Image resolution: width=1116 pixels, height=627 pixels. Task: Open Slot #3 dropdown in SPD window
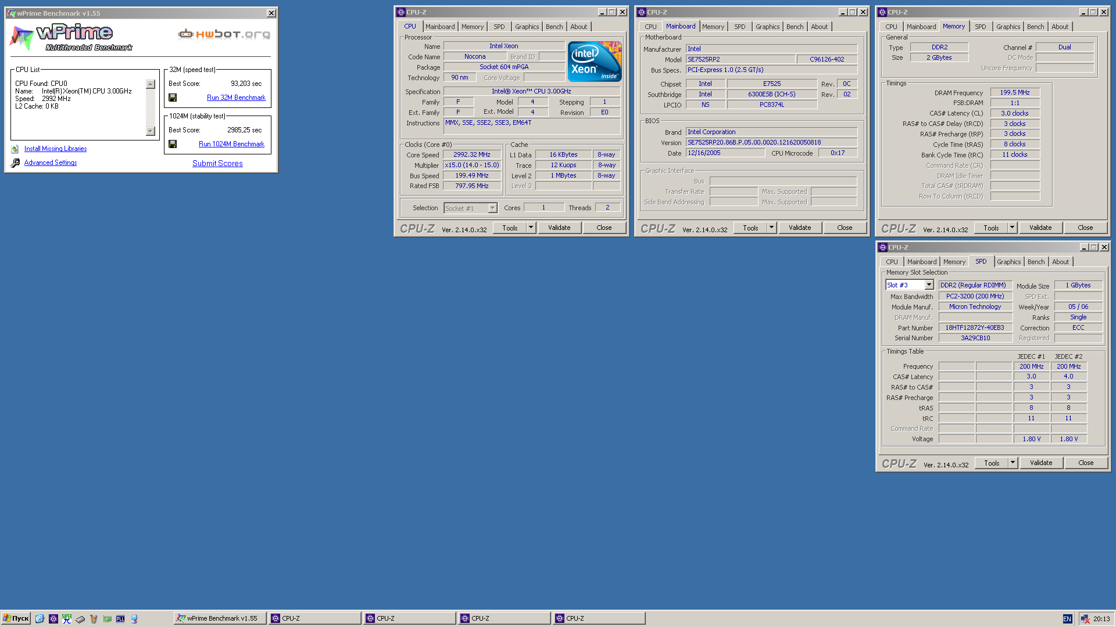[x=929, y=285]
